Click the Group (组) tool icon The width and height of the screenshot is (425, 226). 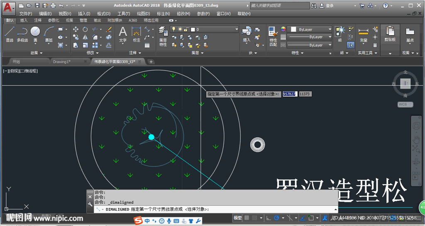click(340, 34)
